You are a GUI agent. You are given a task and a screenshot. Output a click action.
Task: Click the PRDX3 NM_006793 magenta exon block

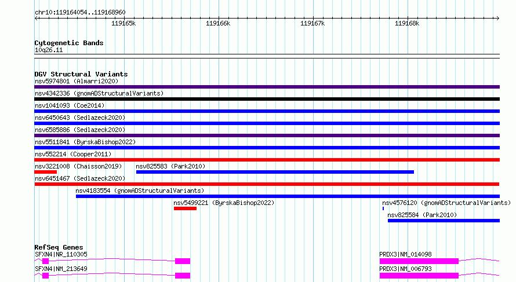point(419,276)
